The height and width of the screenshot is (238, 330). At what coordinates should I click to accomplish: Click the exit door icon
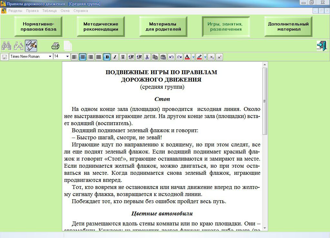pyautogui.click(x=322, y=46)
